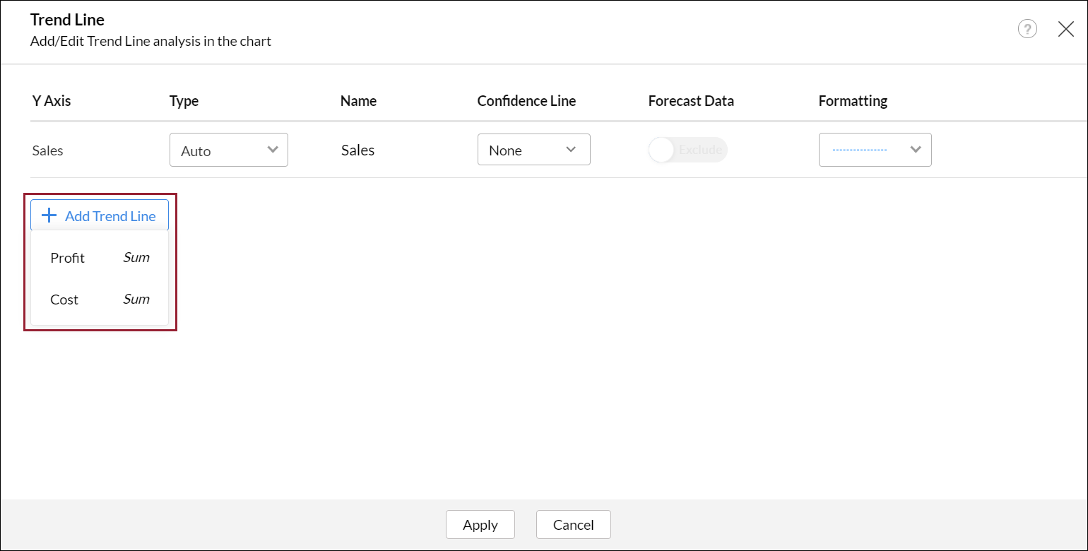
Task: Open the Type dropdown showing Auto
Action: point(229,150)
